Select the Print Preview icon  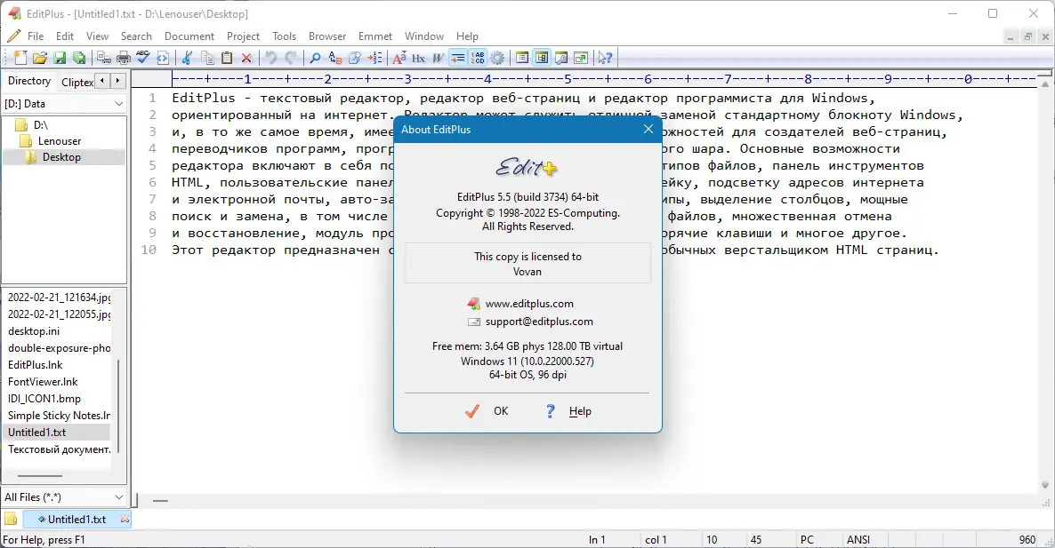tap(103, 57)
